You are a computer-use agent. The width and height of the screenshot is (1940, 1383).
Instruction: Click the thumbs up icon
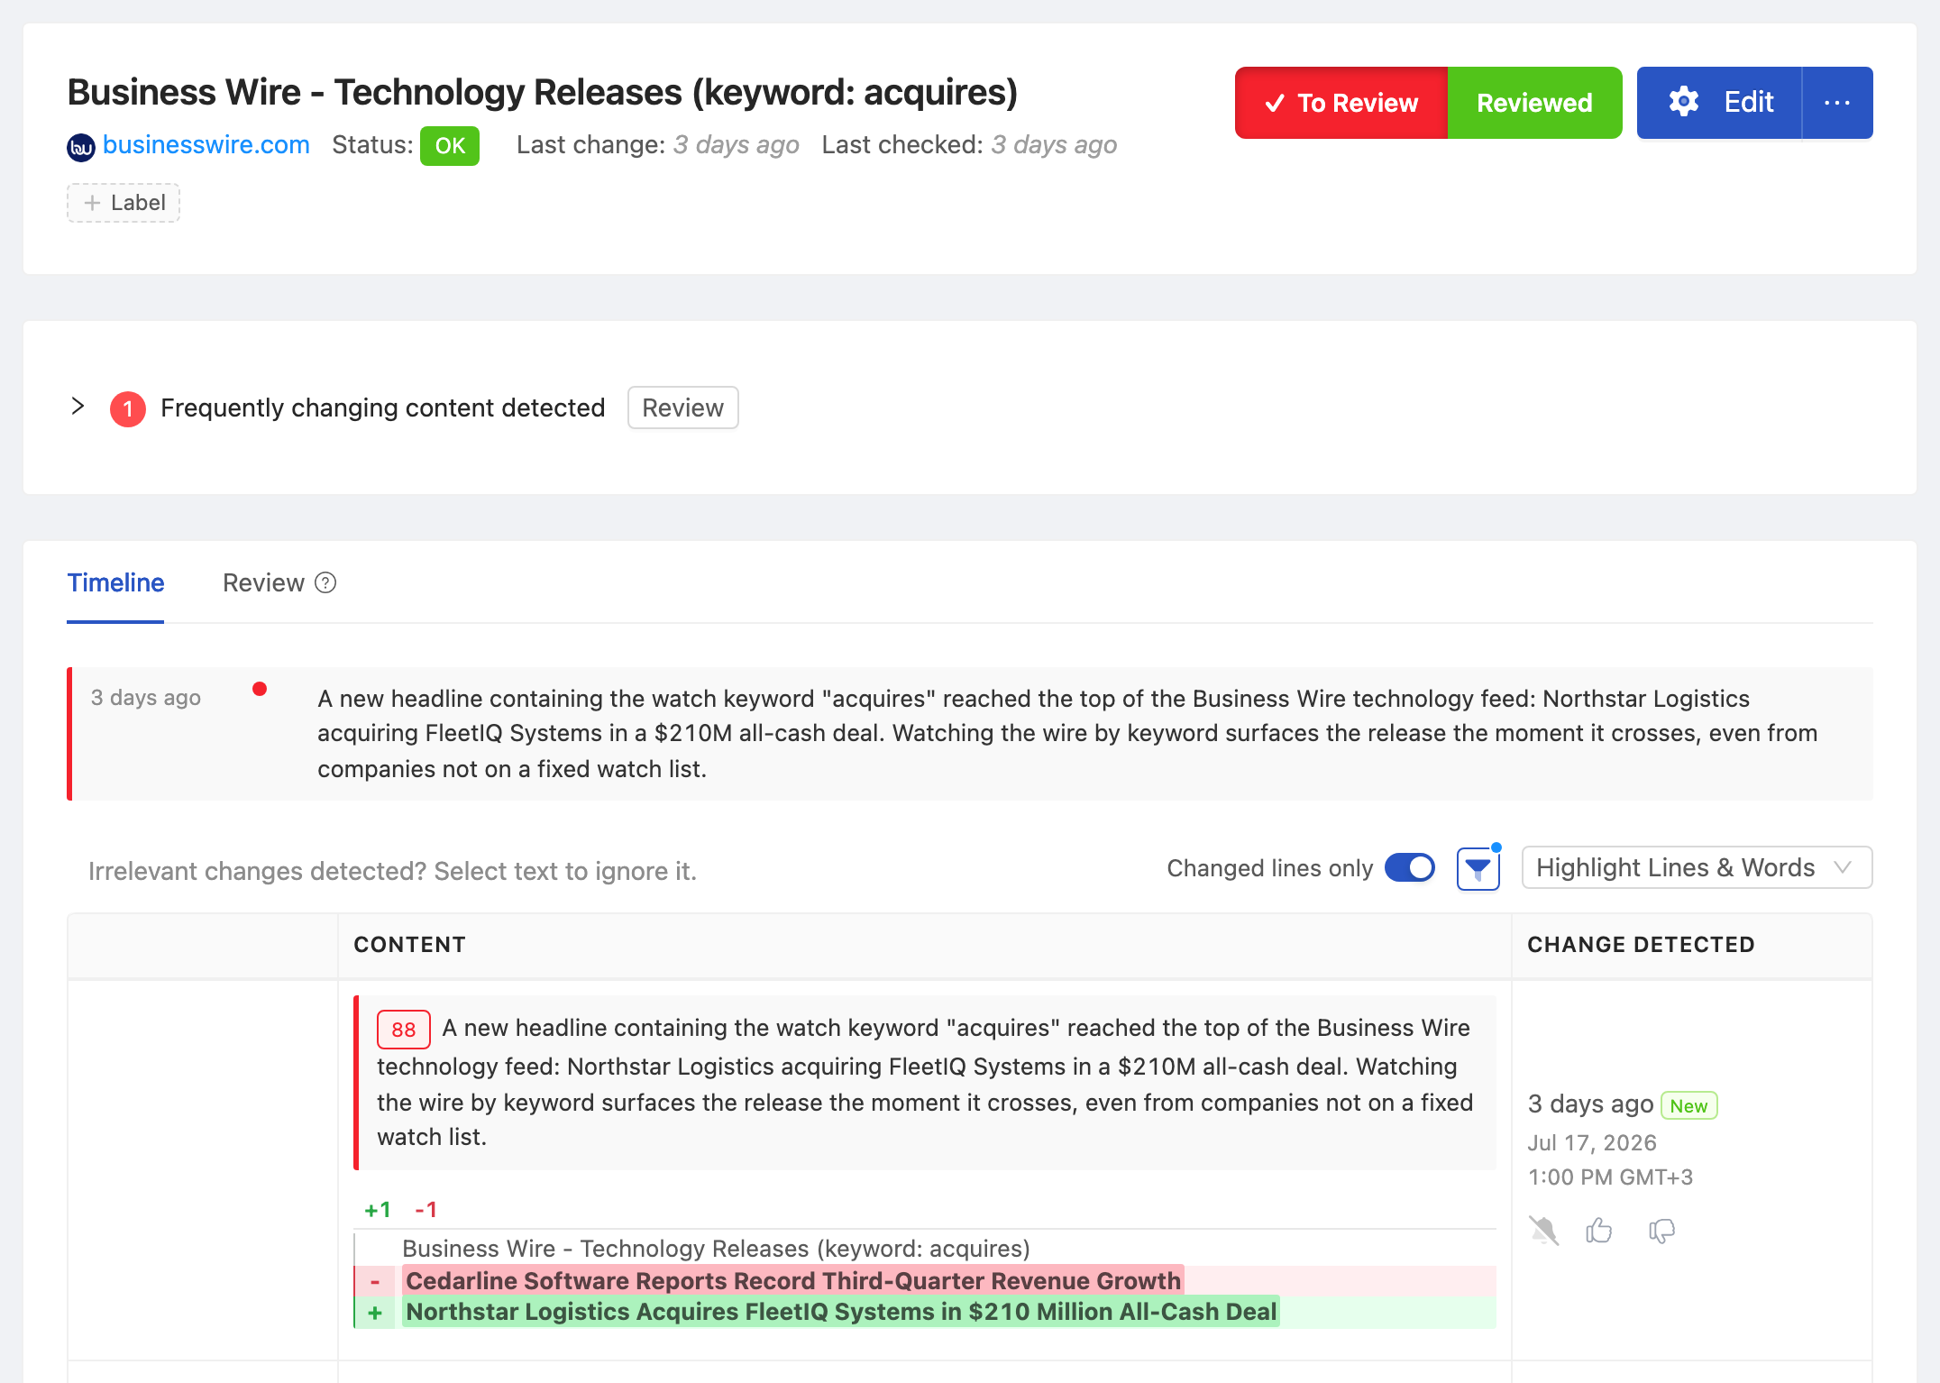click(1599, 1231)
